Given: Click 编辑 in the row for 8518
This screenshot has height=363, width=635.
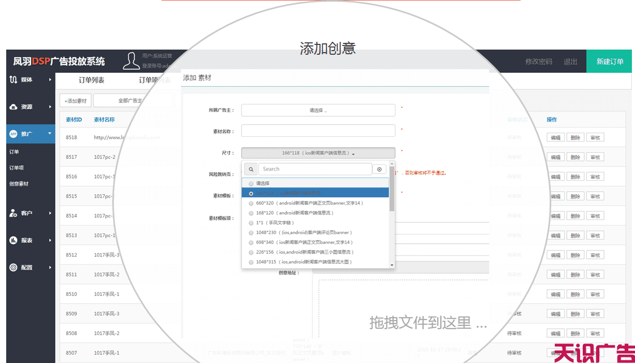Looking at the screenshot, I should coord(555,137).
